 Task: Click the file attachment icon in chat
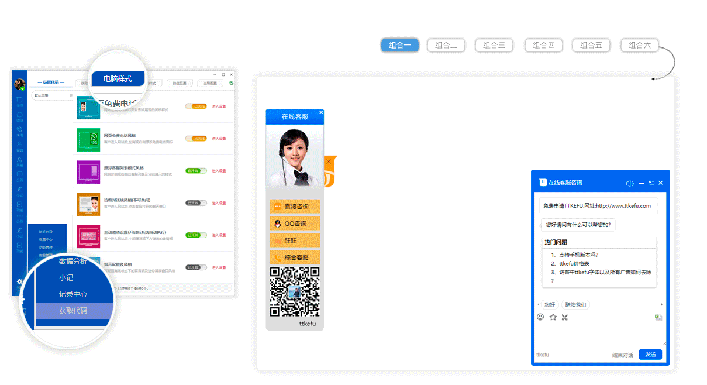(658, 318)
